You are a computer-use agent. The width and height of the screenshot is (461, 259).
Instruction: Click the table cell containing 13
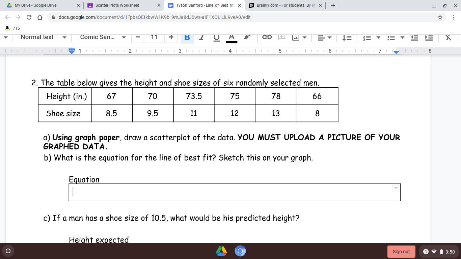pos(276,113)
